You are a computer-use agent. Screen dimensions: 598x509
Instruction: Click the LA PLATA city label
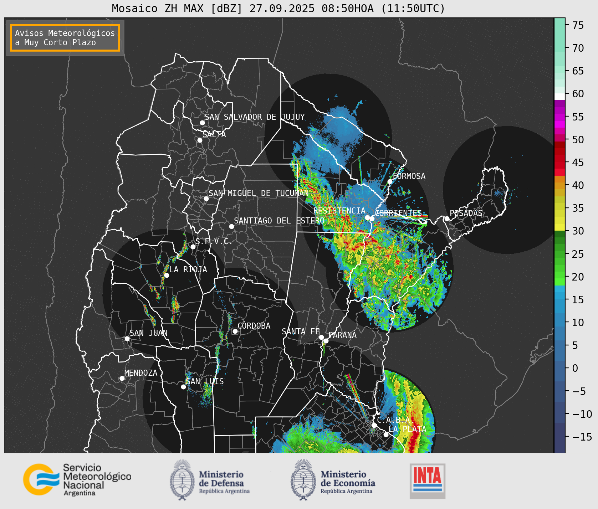(407, 429)
